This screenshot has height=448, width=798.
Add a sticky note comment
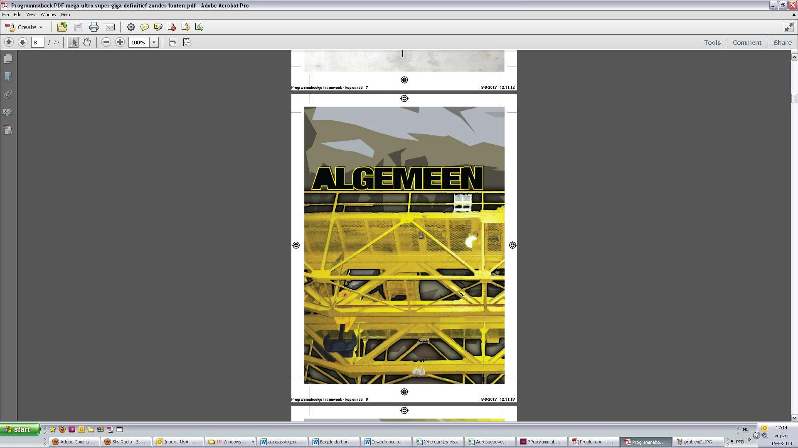(x=144, y=27)
